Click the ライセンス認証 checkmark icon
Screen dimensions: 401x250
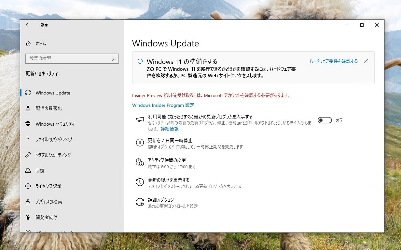point(28,186)
